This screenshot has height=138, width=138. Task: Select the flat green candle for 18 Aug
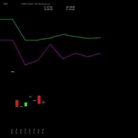[34, 100]
